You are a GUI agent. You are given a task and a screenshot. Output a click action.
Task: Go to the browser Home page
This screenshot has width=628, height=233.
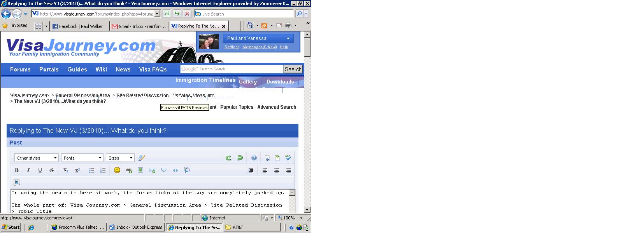pos(250,26)
